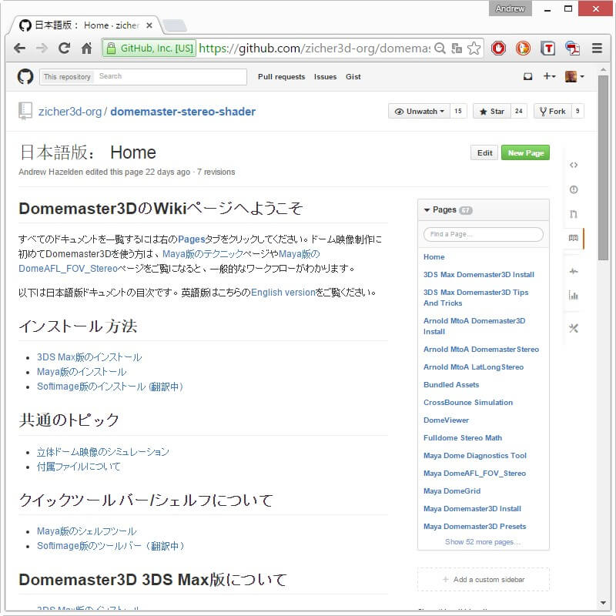Click the repository book icon

(25, 111)
